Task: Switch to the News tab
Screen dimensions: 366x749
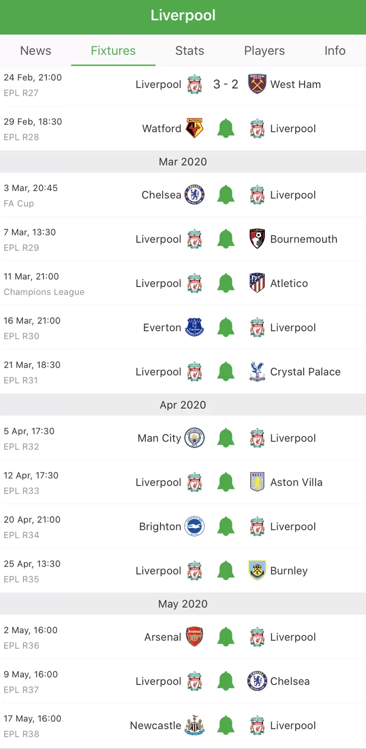Action: (x=36, y=51)
